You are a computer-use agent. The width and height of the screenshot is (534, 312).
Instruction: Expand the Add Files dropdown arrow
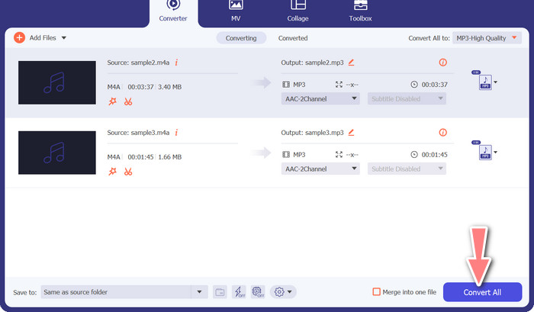coord(63,38)
